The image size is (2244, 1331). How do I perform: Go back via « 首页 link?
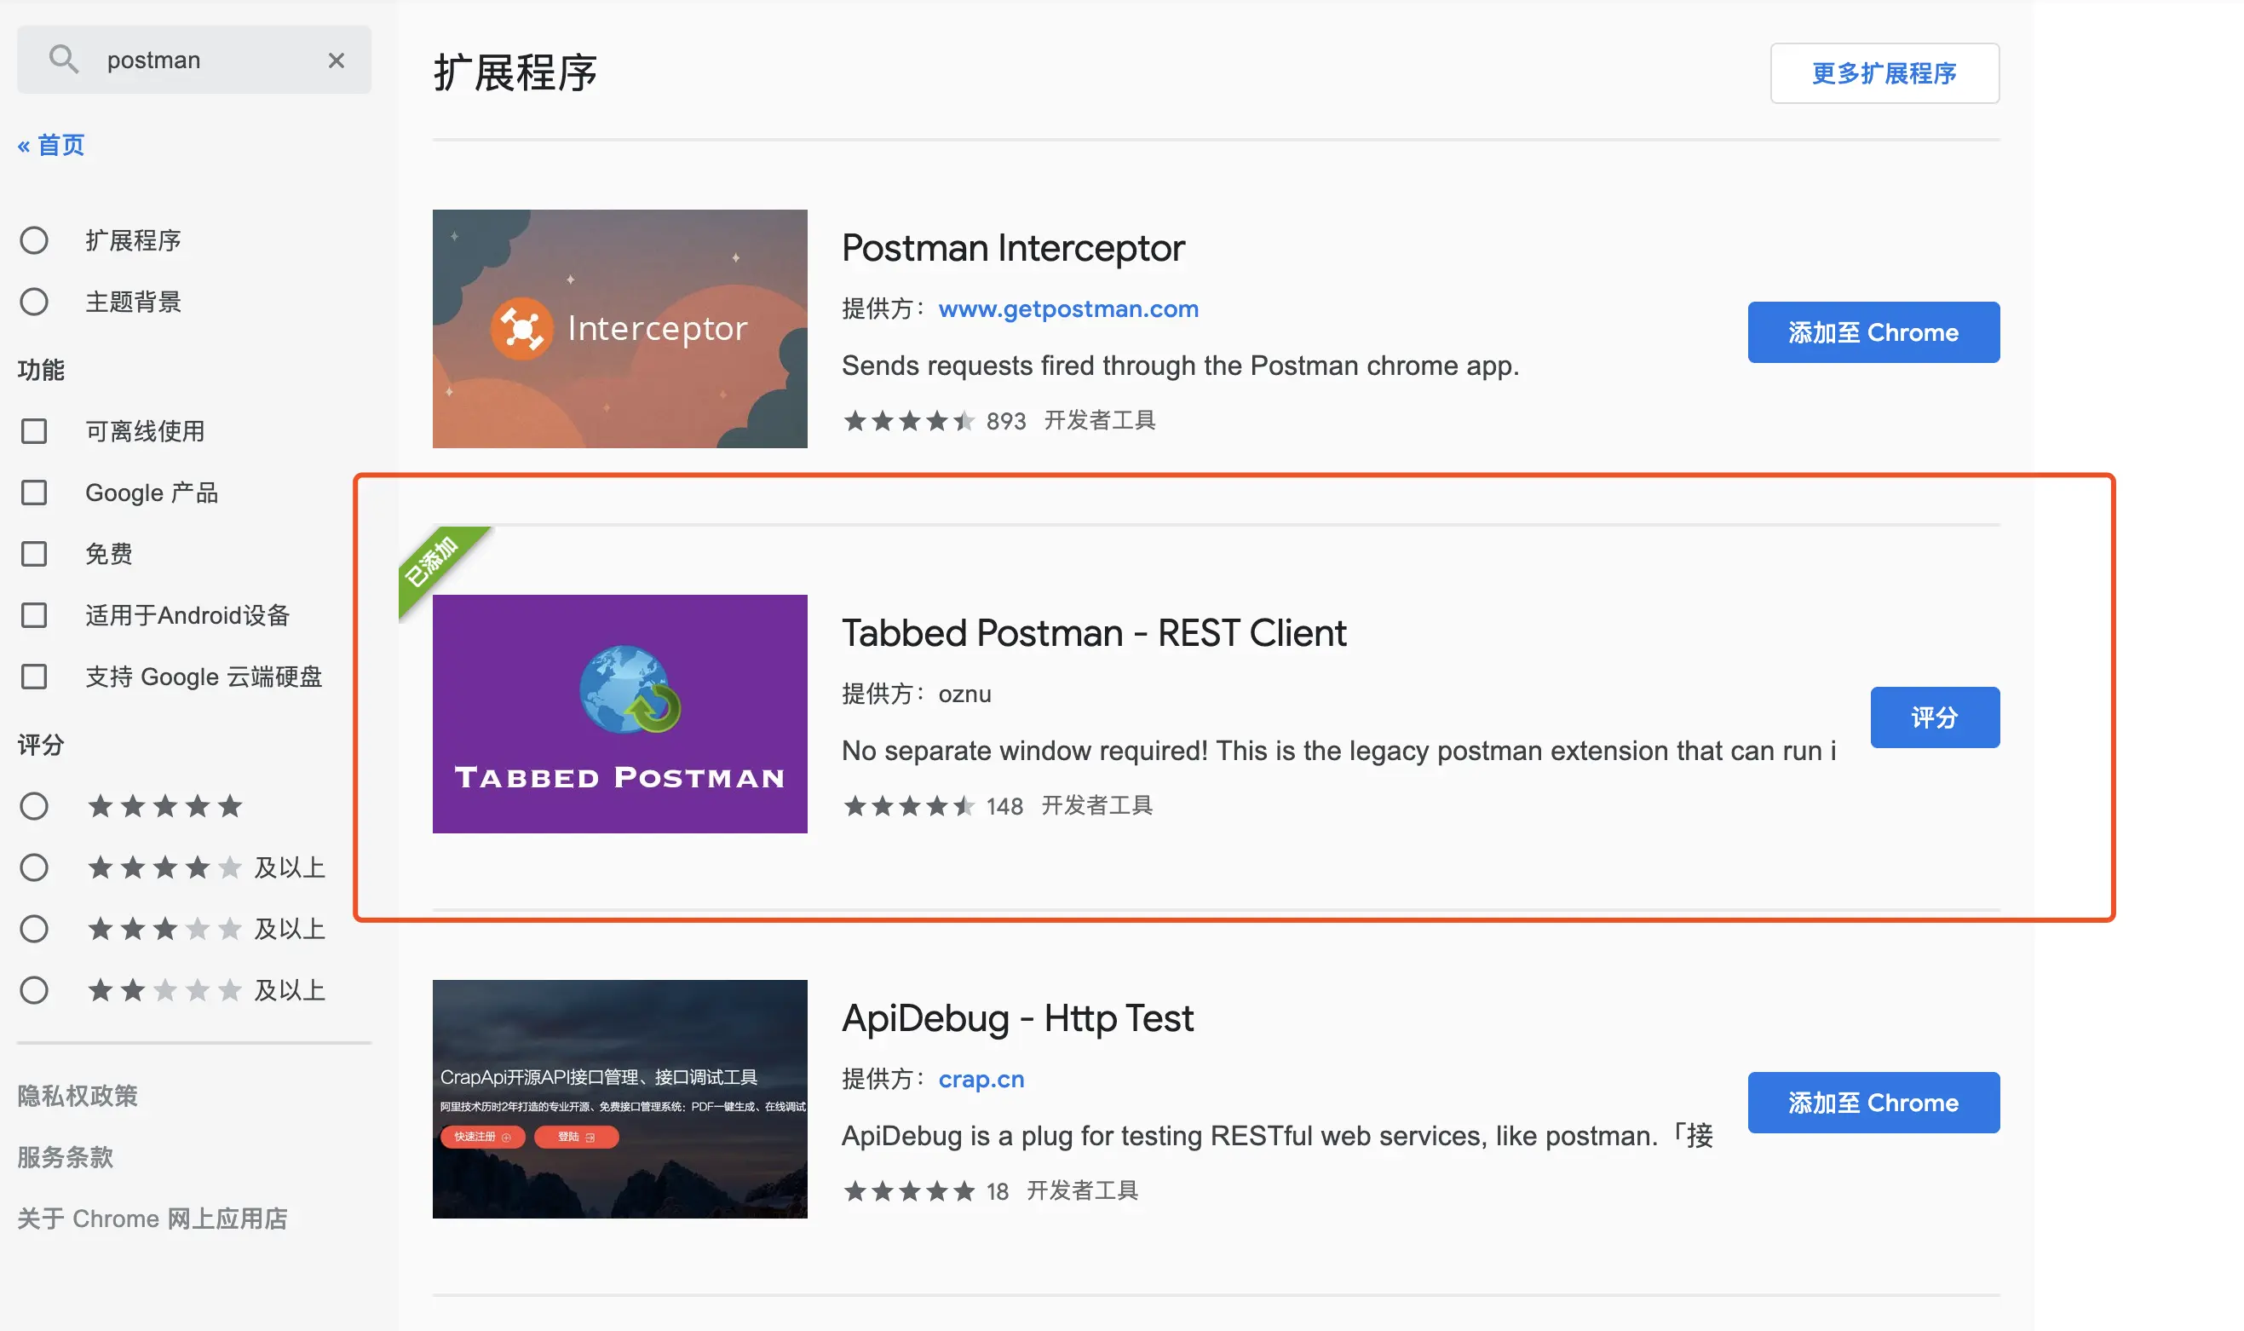pyautogui.click(x=51, y=144)
